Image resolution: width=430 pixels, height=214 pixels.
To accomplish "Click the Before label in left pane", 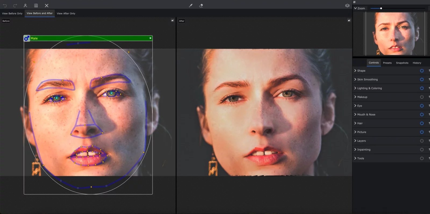I will tap(6, 21).
